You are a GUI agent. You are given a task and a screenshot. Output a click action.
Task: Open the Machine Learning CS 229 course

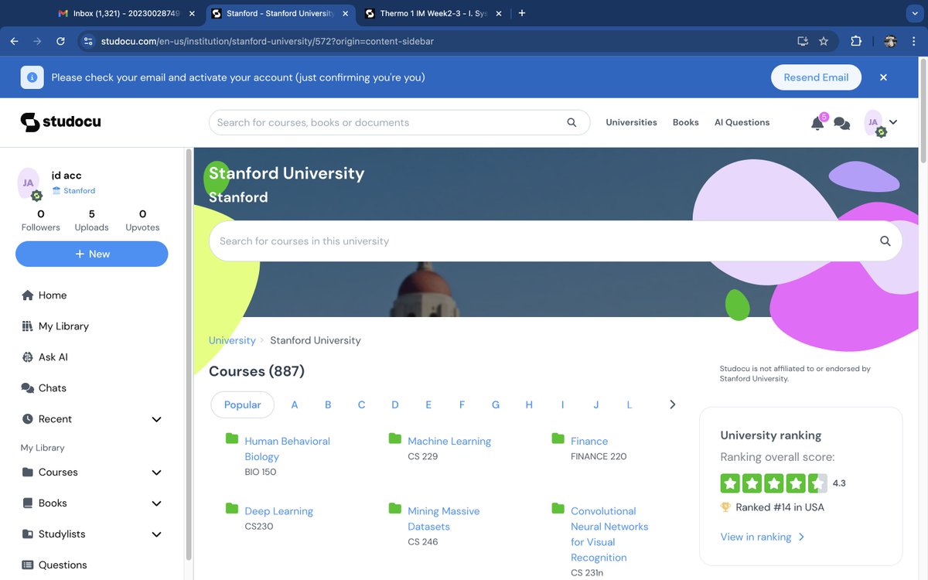tap(449, 441)
